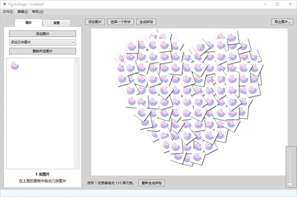The height and width of the screenshot is (197, 297).
Task: Select the pie chart thumbnail in image list
Action: [x=14, y=66]
